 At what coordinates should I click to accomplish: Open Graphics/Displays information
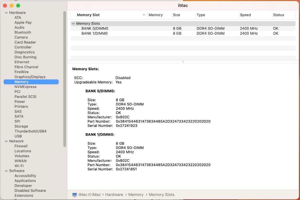coord(30,77)
